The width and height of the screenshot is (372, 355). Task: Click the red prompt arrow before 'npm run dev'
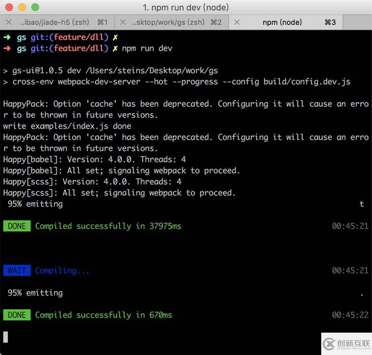[x=6, y=48]
